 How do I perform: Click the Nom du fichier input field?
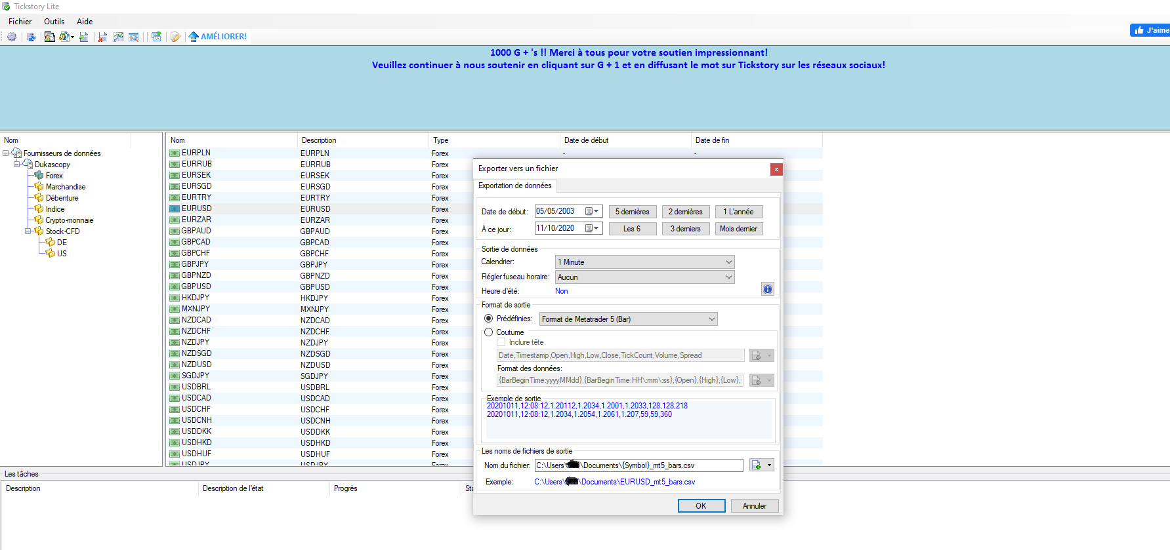[x=639, y=465]
